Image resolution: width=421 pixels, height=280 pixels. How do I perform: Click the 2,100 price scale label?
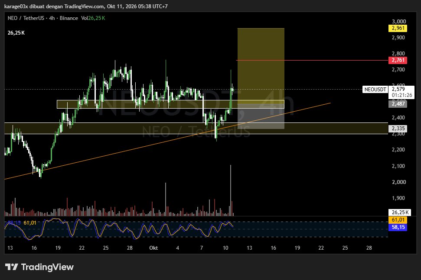pos(398,166)
